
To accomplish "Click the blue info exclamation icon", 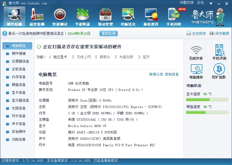I will pos(5,33).
